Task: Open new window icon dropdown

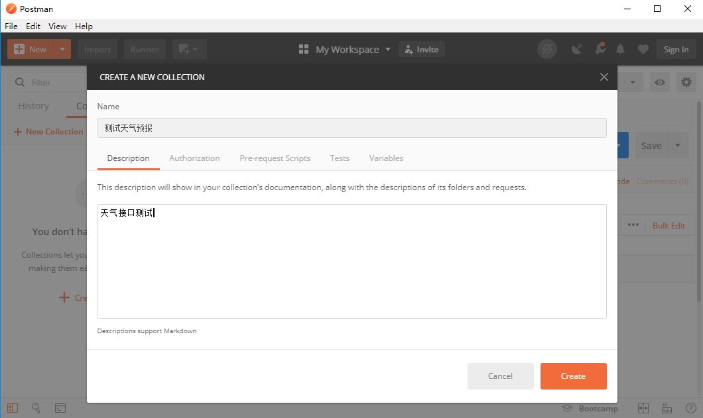Action: coord(189,49)
